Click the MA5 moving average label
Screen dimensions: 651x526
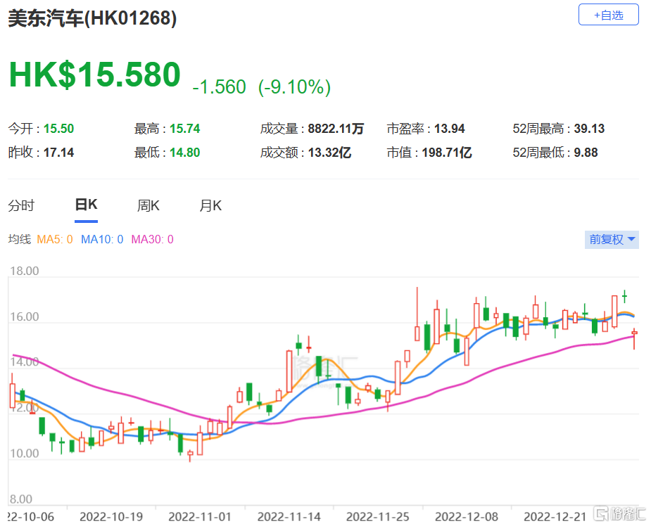point(55,239)
